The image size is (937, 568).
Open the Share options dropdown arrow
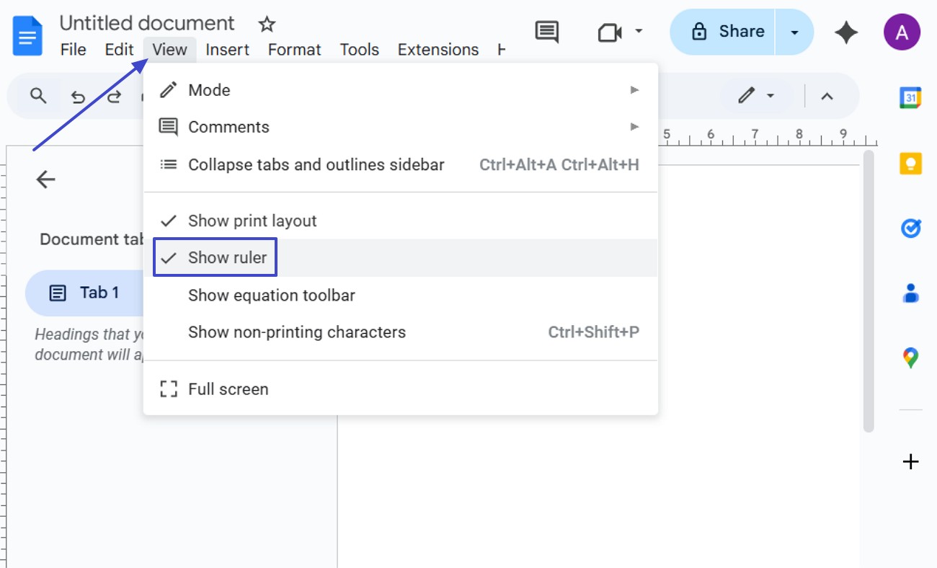(794, 32)
